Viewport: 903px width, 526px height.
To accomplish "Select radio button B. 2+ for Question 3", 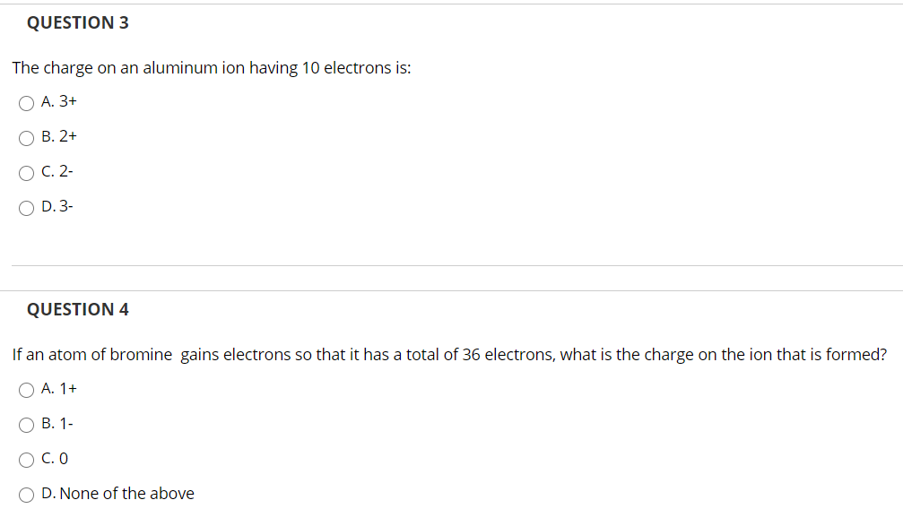I will 26,137.
